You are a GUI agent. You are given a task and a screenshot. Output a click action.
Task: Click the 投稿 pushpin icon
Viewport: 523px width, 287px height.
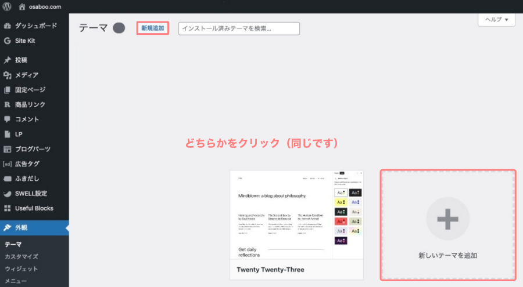click(8, 60)
